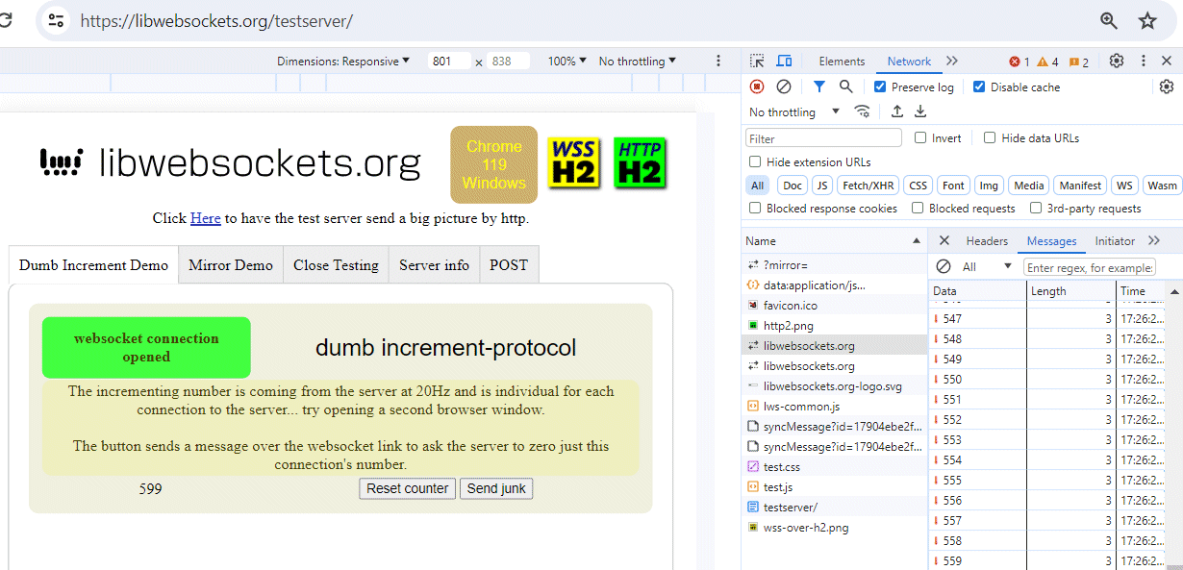Open more device toolbar options menu
Image resolution: width=1183 pixels, height=570 pixels.
click(x=717, y=61)
